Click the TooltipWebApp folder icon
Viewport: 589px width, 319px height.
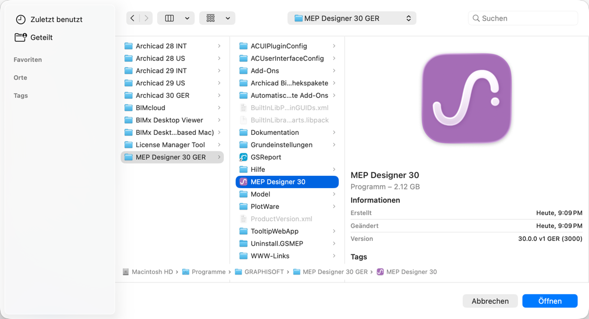pyautogui.click(x=243, y=231)
